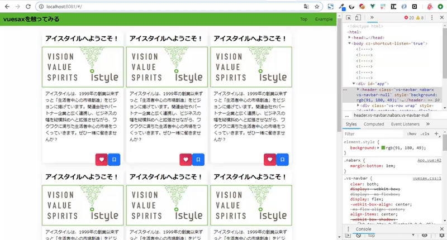Open the vuesax.css:1 source link
The width and height of the screenshot is (447, 240).
point(427,178)
